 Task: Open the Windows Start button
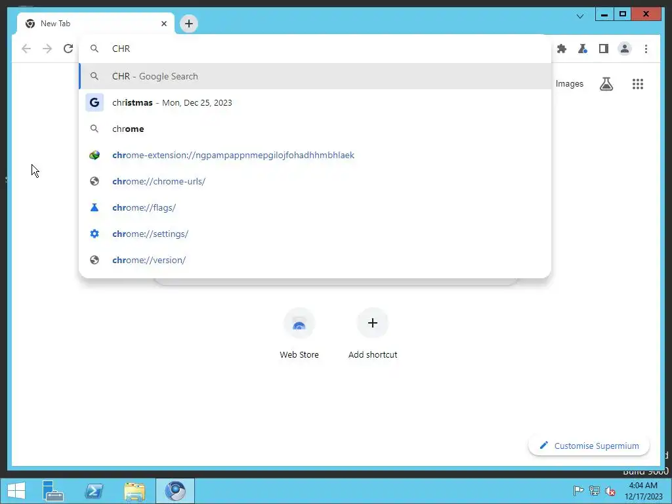click(x=16, y=491)
